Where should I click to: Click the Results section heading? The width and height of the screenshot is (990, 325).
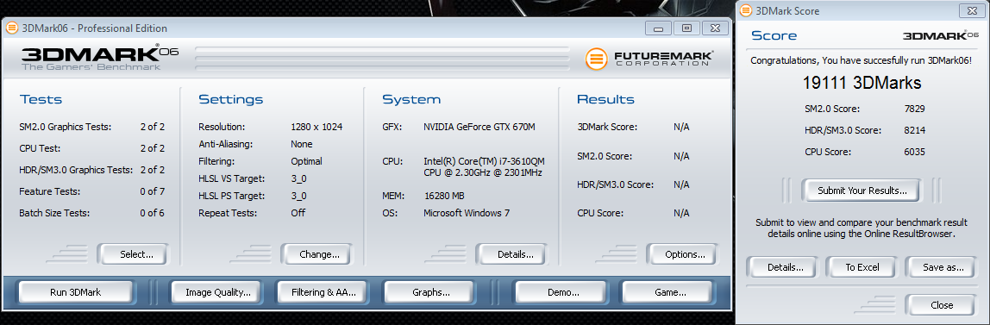pyautogui.click(x=605, y=100)
